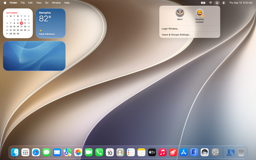This screenshot has width=256, height=160.
Task: Click the menu bar date and time
Action: [x=241, y=3]
